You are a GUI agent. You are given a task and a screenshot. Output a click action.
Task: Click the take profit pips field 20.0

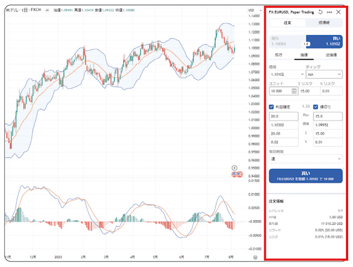pyautogui.click(x=284, y=116)
